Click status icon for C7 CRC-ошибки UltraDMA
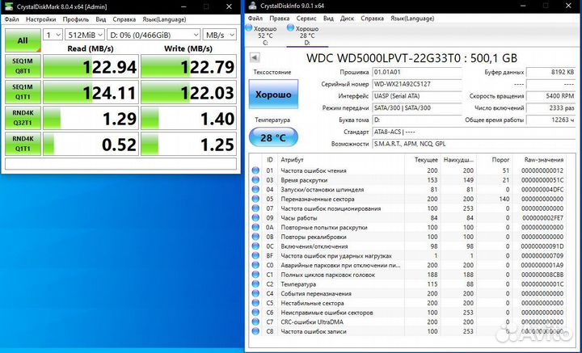 pos(255,321)
